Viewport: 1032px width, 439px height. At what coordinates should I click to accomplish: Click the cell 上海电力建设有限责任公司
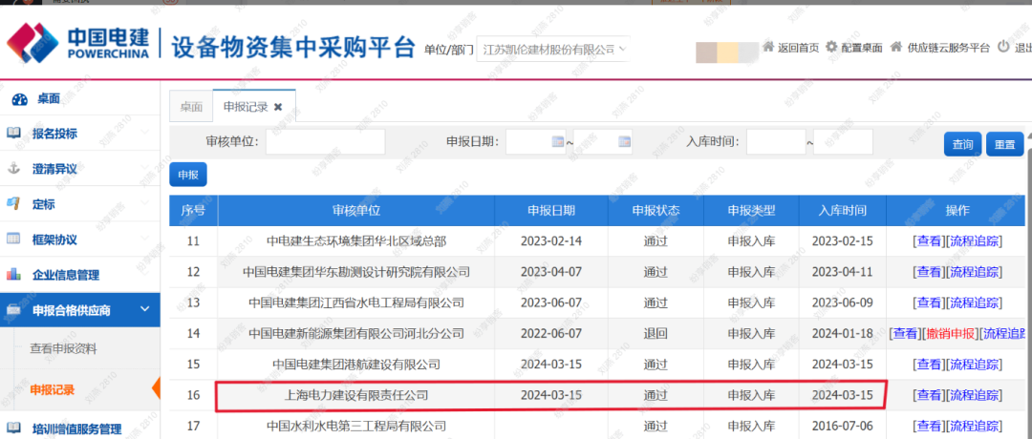pyautogui.click(x=356, y=395)
